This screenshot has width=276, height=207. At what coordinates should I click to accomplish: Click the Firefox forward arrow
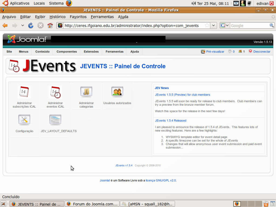(x=15, y=26)
